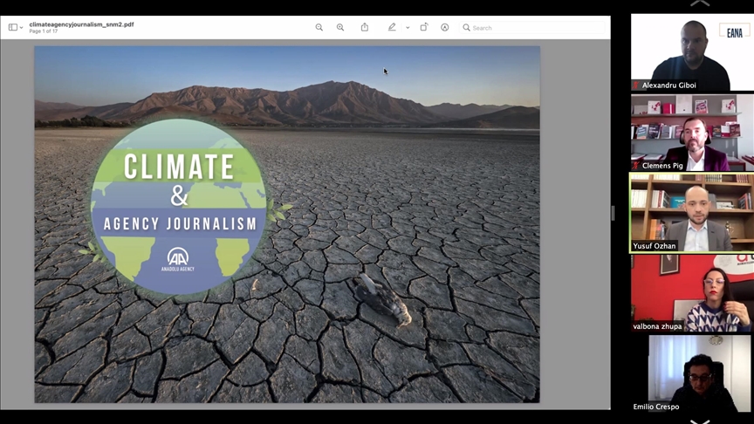Click the Rotate page icon
This screenshot has height=424, width=754.
point(424,28)
